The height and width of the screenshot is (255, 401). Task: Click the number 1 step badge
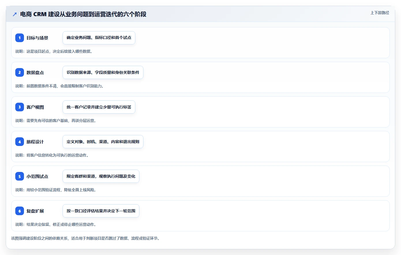pos(20,38)
